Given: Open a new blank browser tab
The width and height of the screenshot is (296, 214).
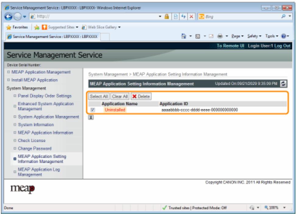Looking at the screenshot, I should [x=105, y=37].
